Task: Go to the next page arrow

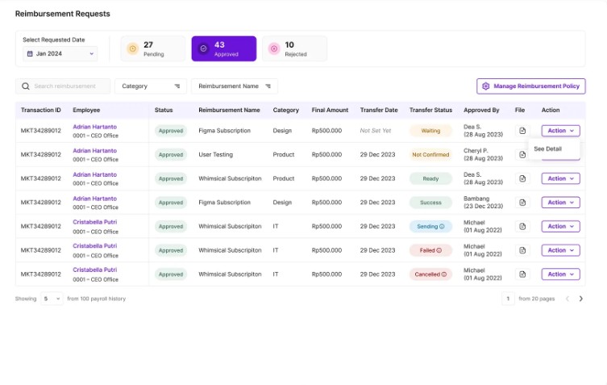Action: tap(580, 299)
